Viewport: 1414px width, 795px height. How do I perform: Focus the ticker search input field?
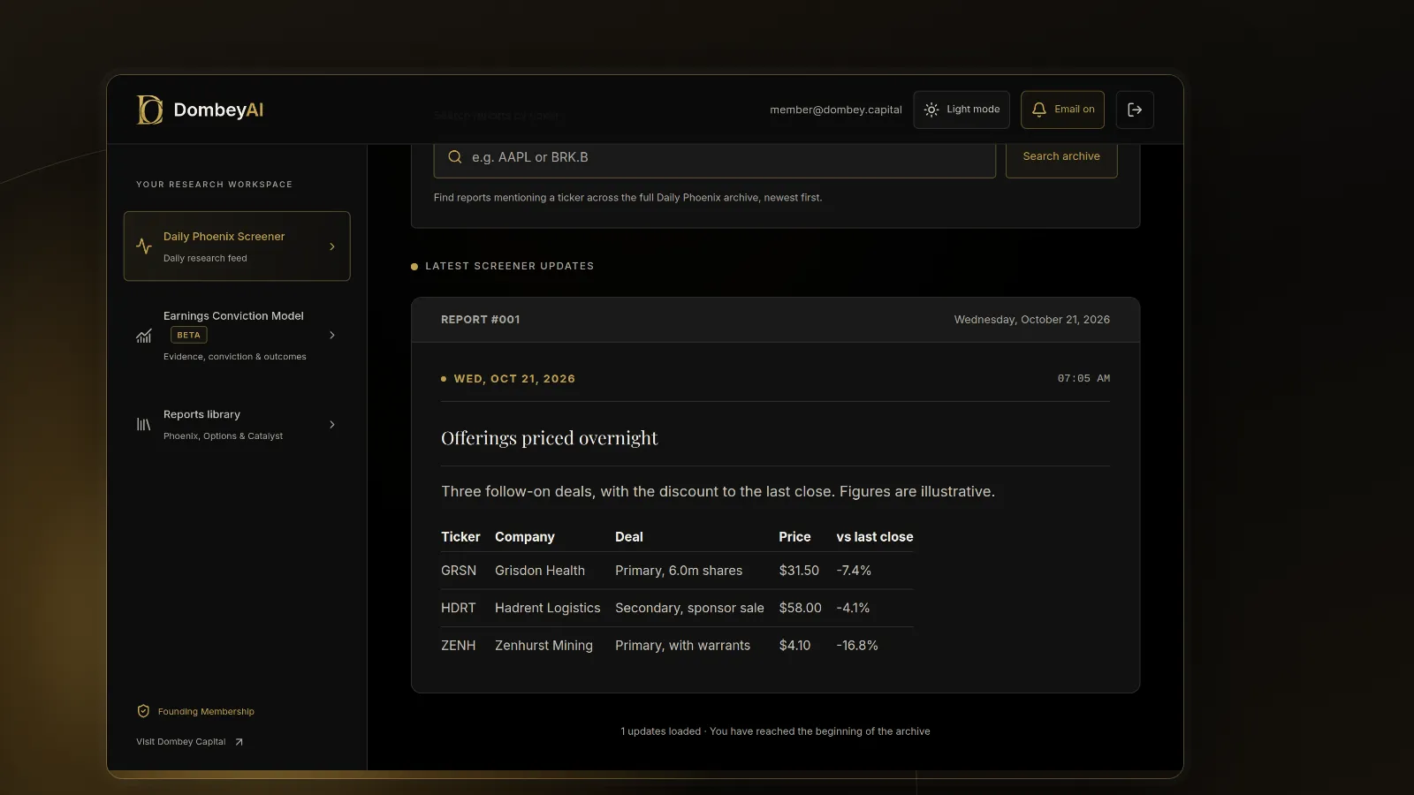(714, 157)
